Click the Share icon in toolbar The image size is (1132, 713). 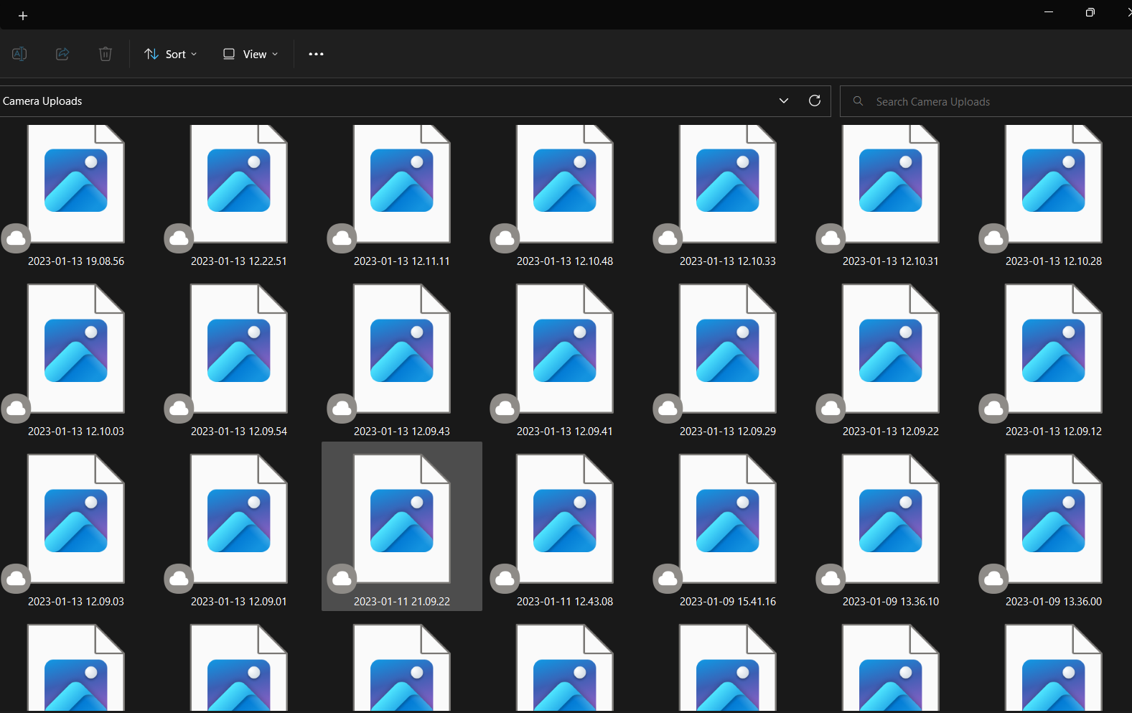(62, 54)
